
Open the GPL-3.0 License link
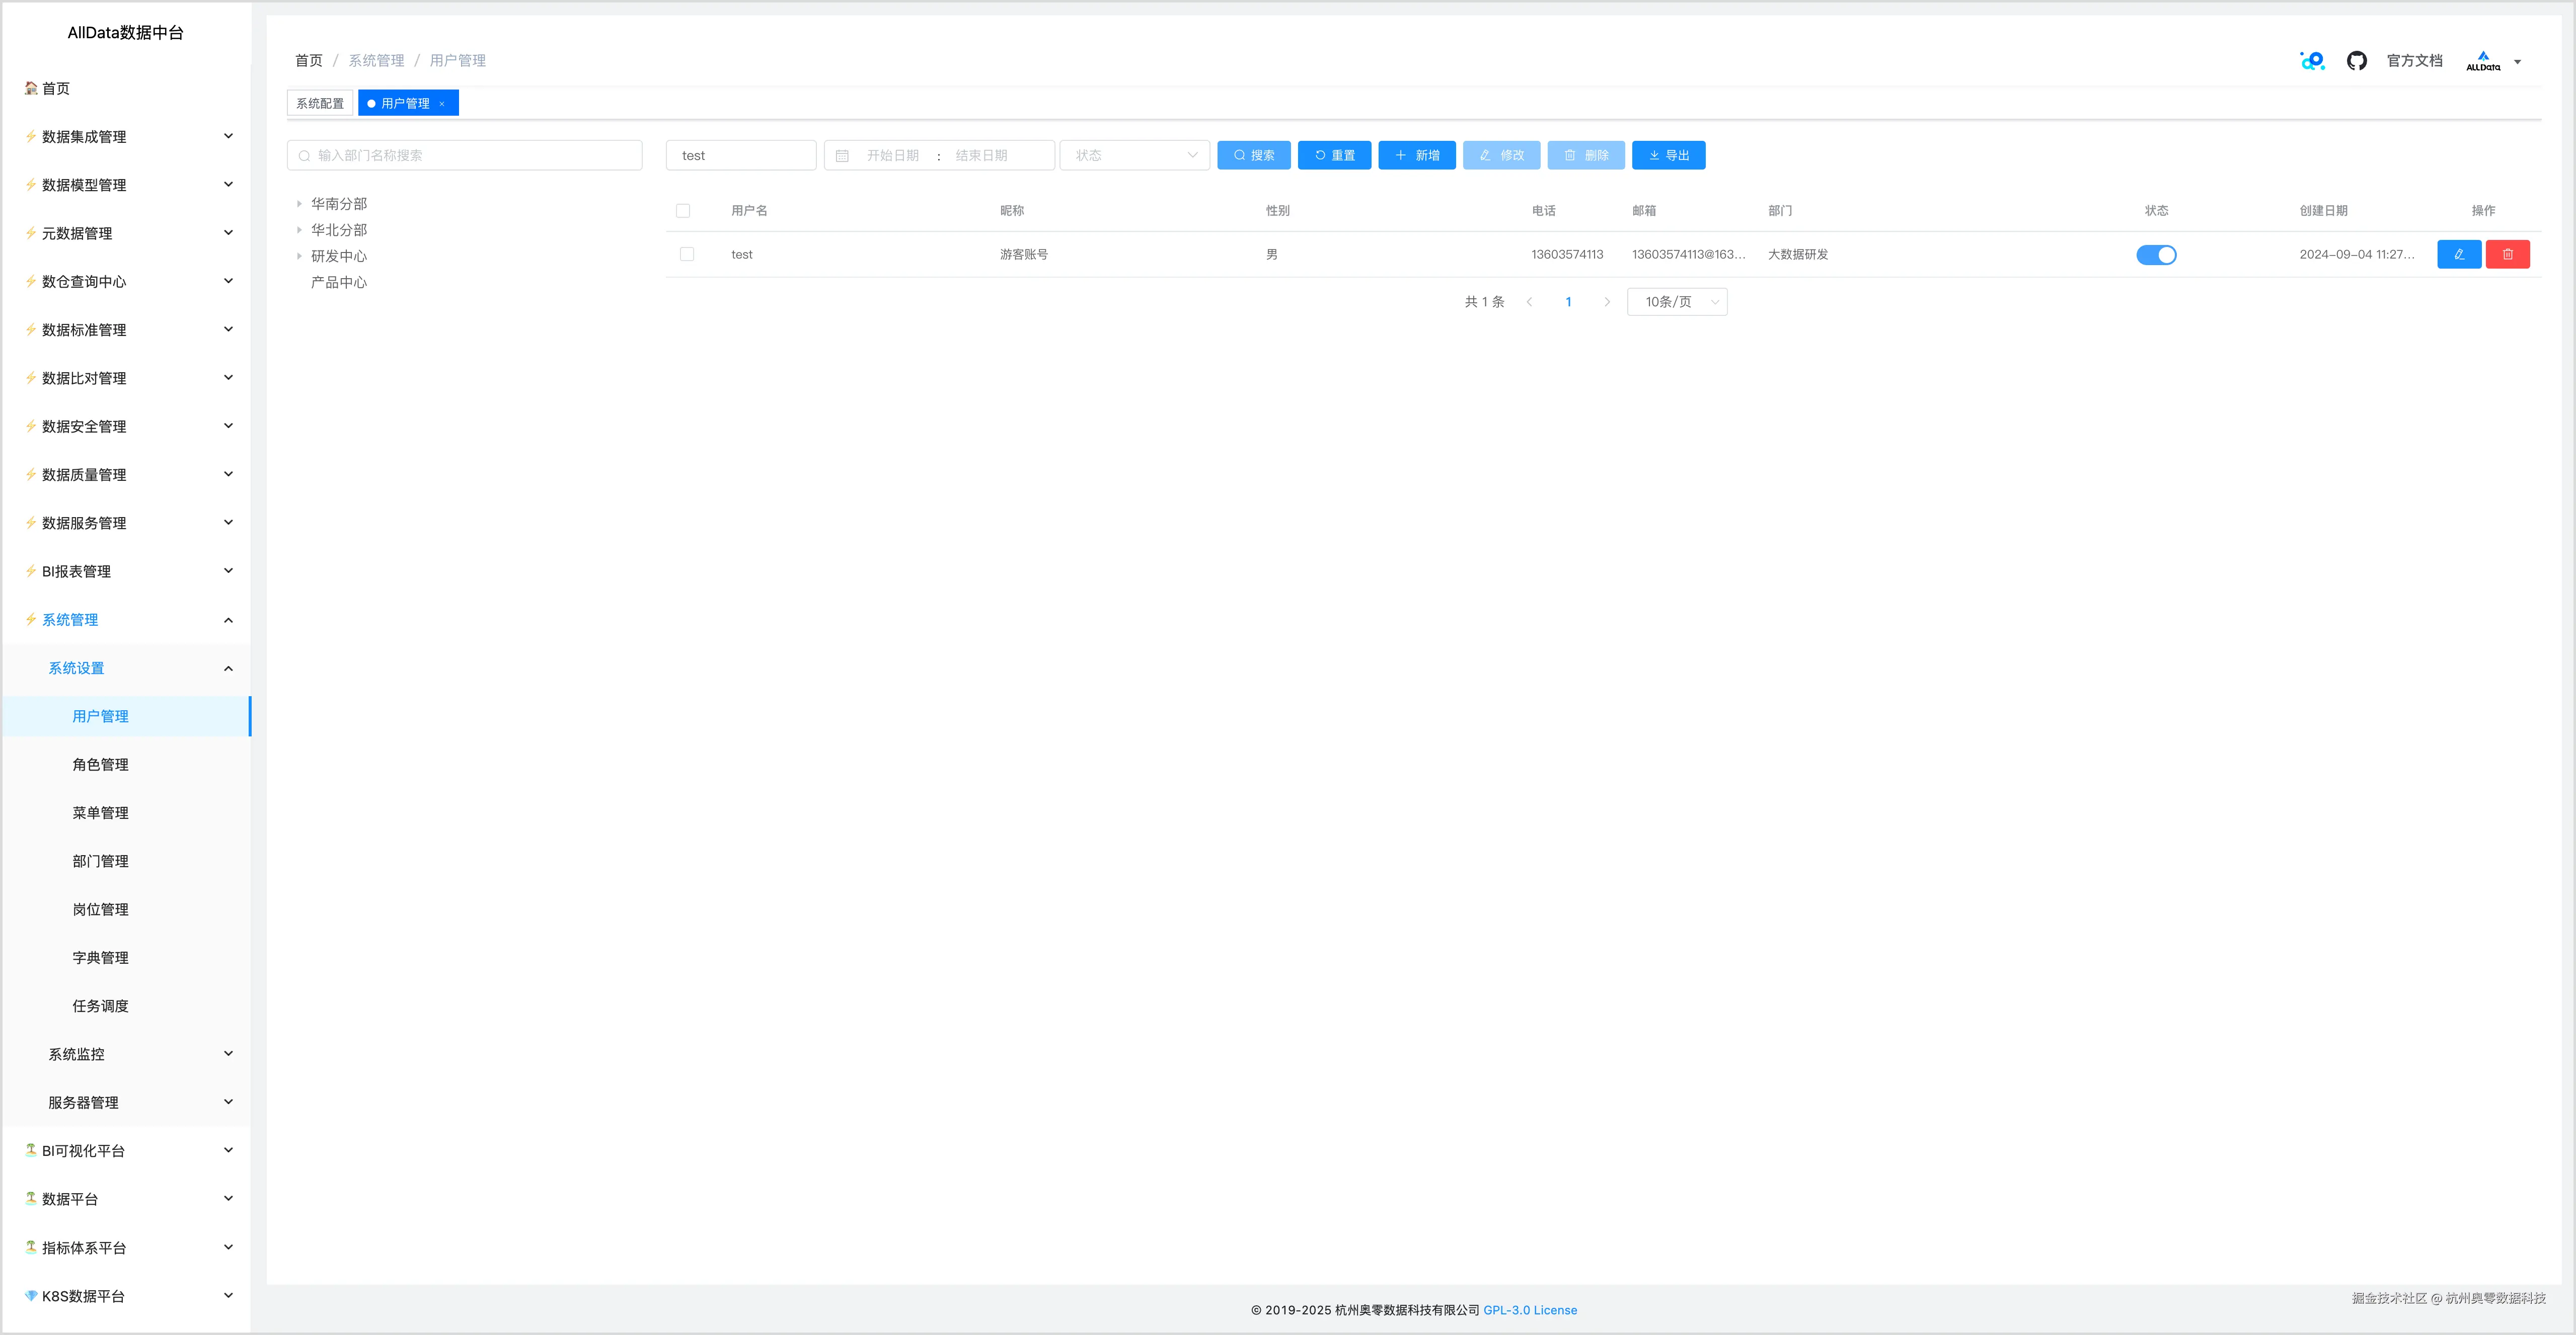click(1529, 1310)
